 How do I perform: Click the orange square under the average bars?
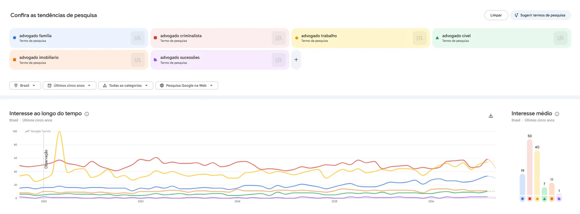point(552,199)
